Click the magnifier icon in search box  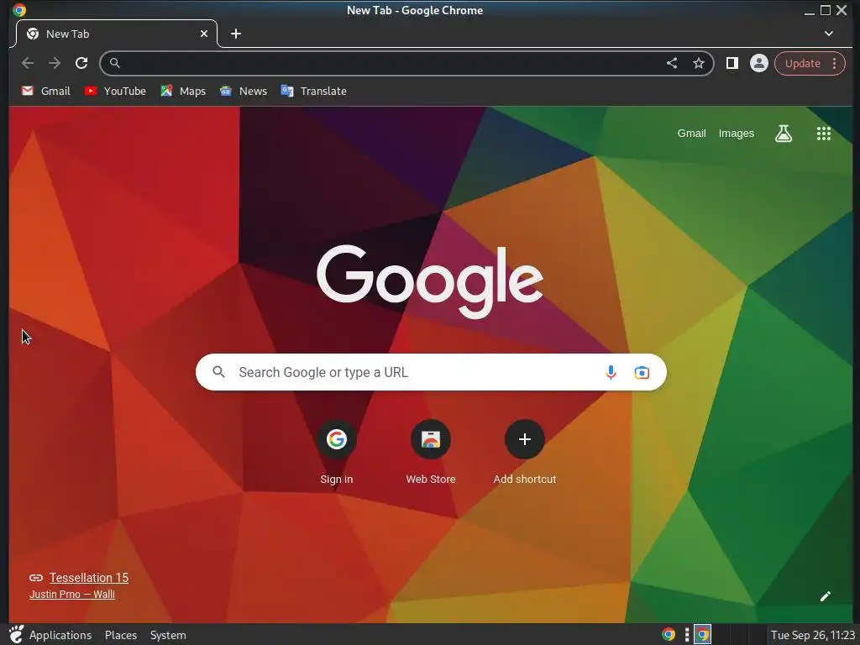pos(218,372)
